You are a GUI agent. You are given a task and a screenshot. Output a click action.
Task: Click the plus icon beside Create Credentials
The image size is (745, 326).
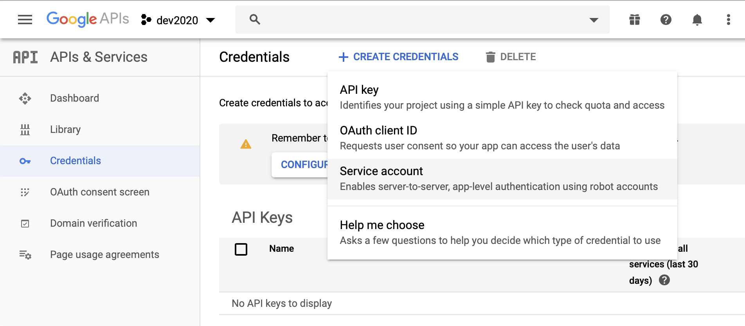point(344,57)
